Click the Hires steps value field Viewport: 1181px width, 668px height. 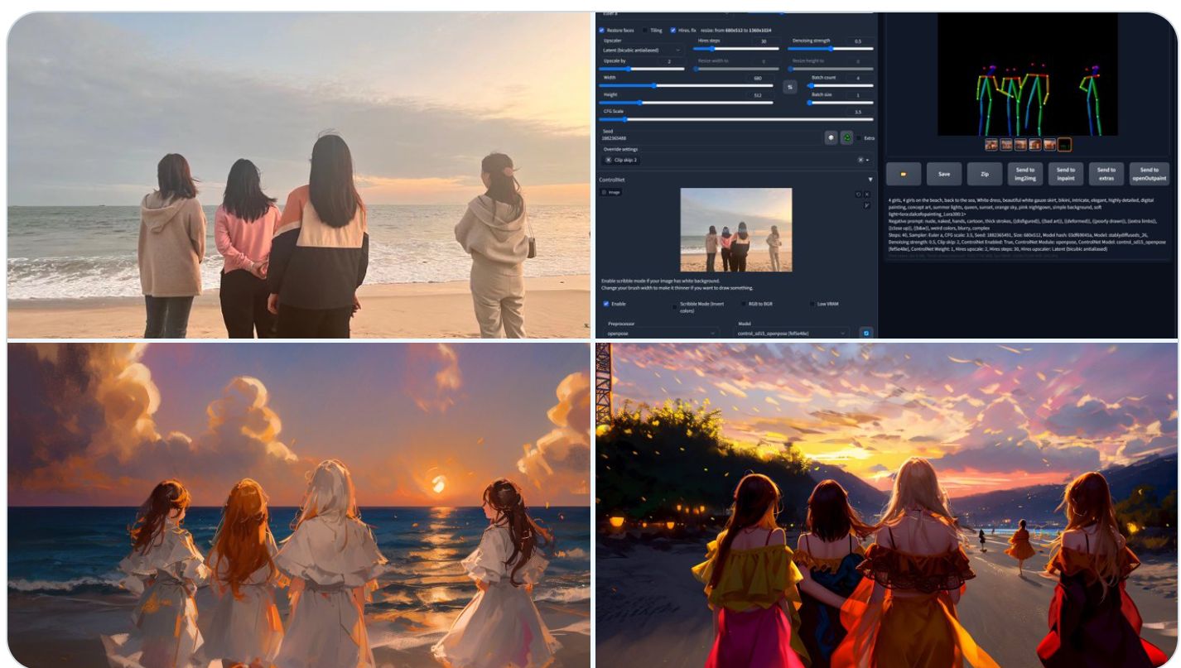[764, 41]
